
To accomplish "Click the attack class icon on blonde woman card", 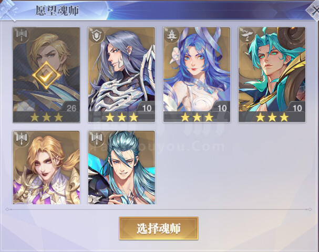I will pos(22,139).
